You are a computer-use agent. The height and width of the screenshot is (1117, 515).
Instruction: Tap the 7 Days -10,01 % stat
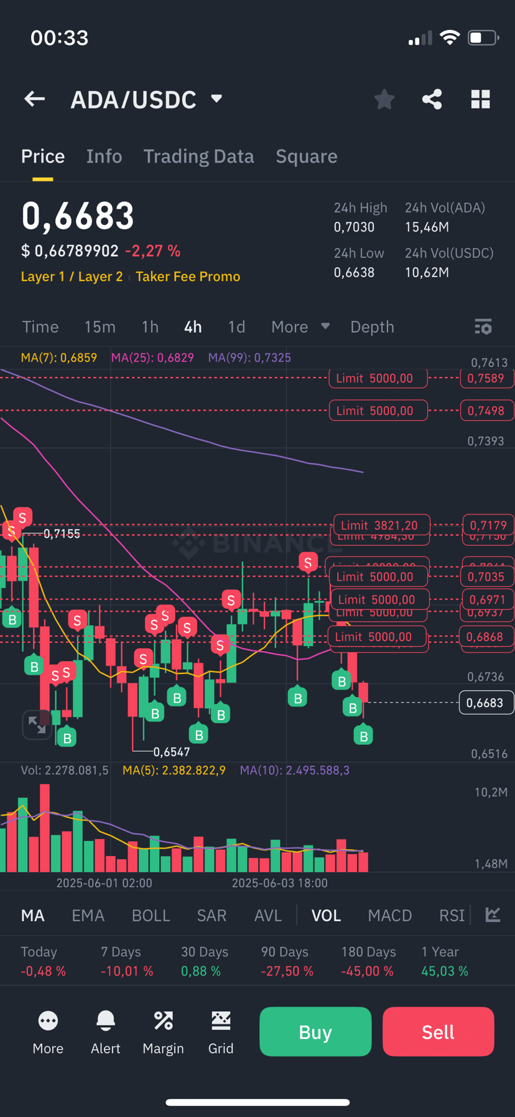(x=127, y=961)
